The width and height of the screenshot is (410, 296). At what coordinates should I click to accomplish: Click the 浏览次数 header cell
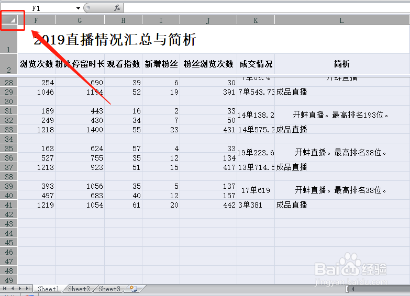point(36,64)
